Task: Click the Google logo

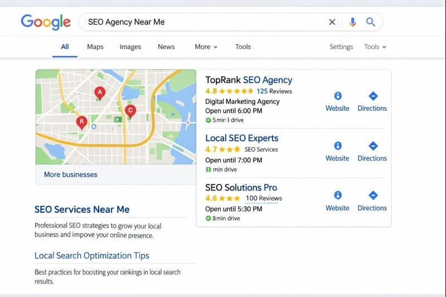Action: click(46, 22)
